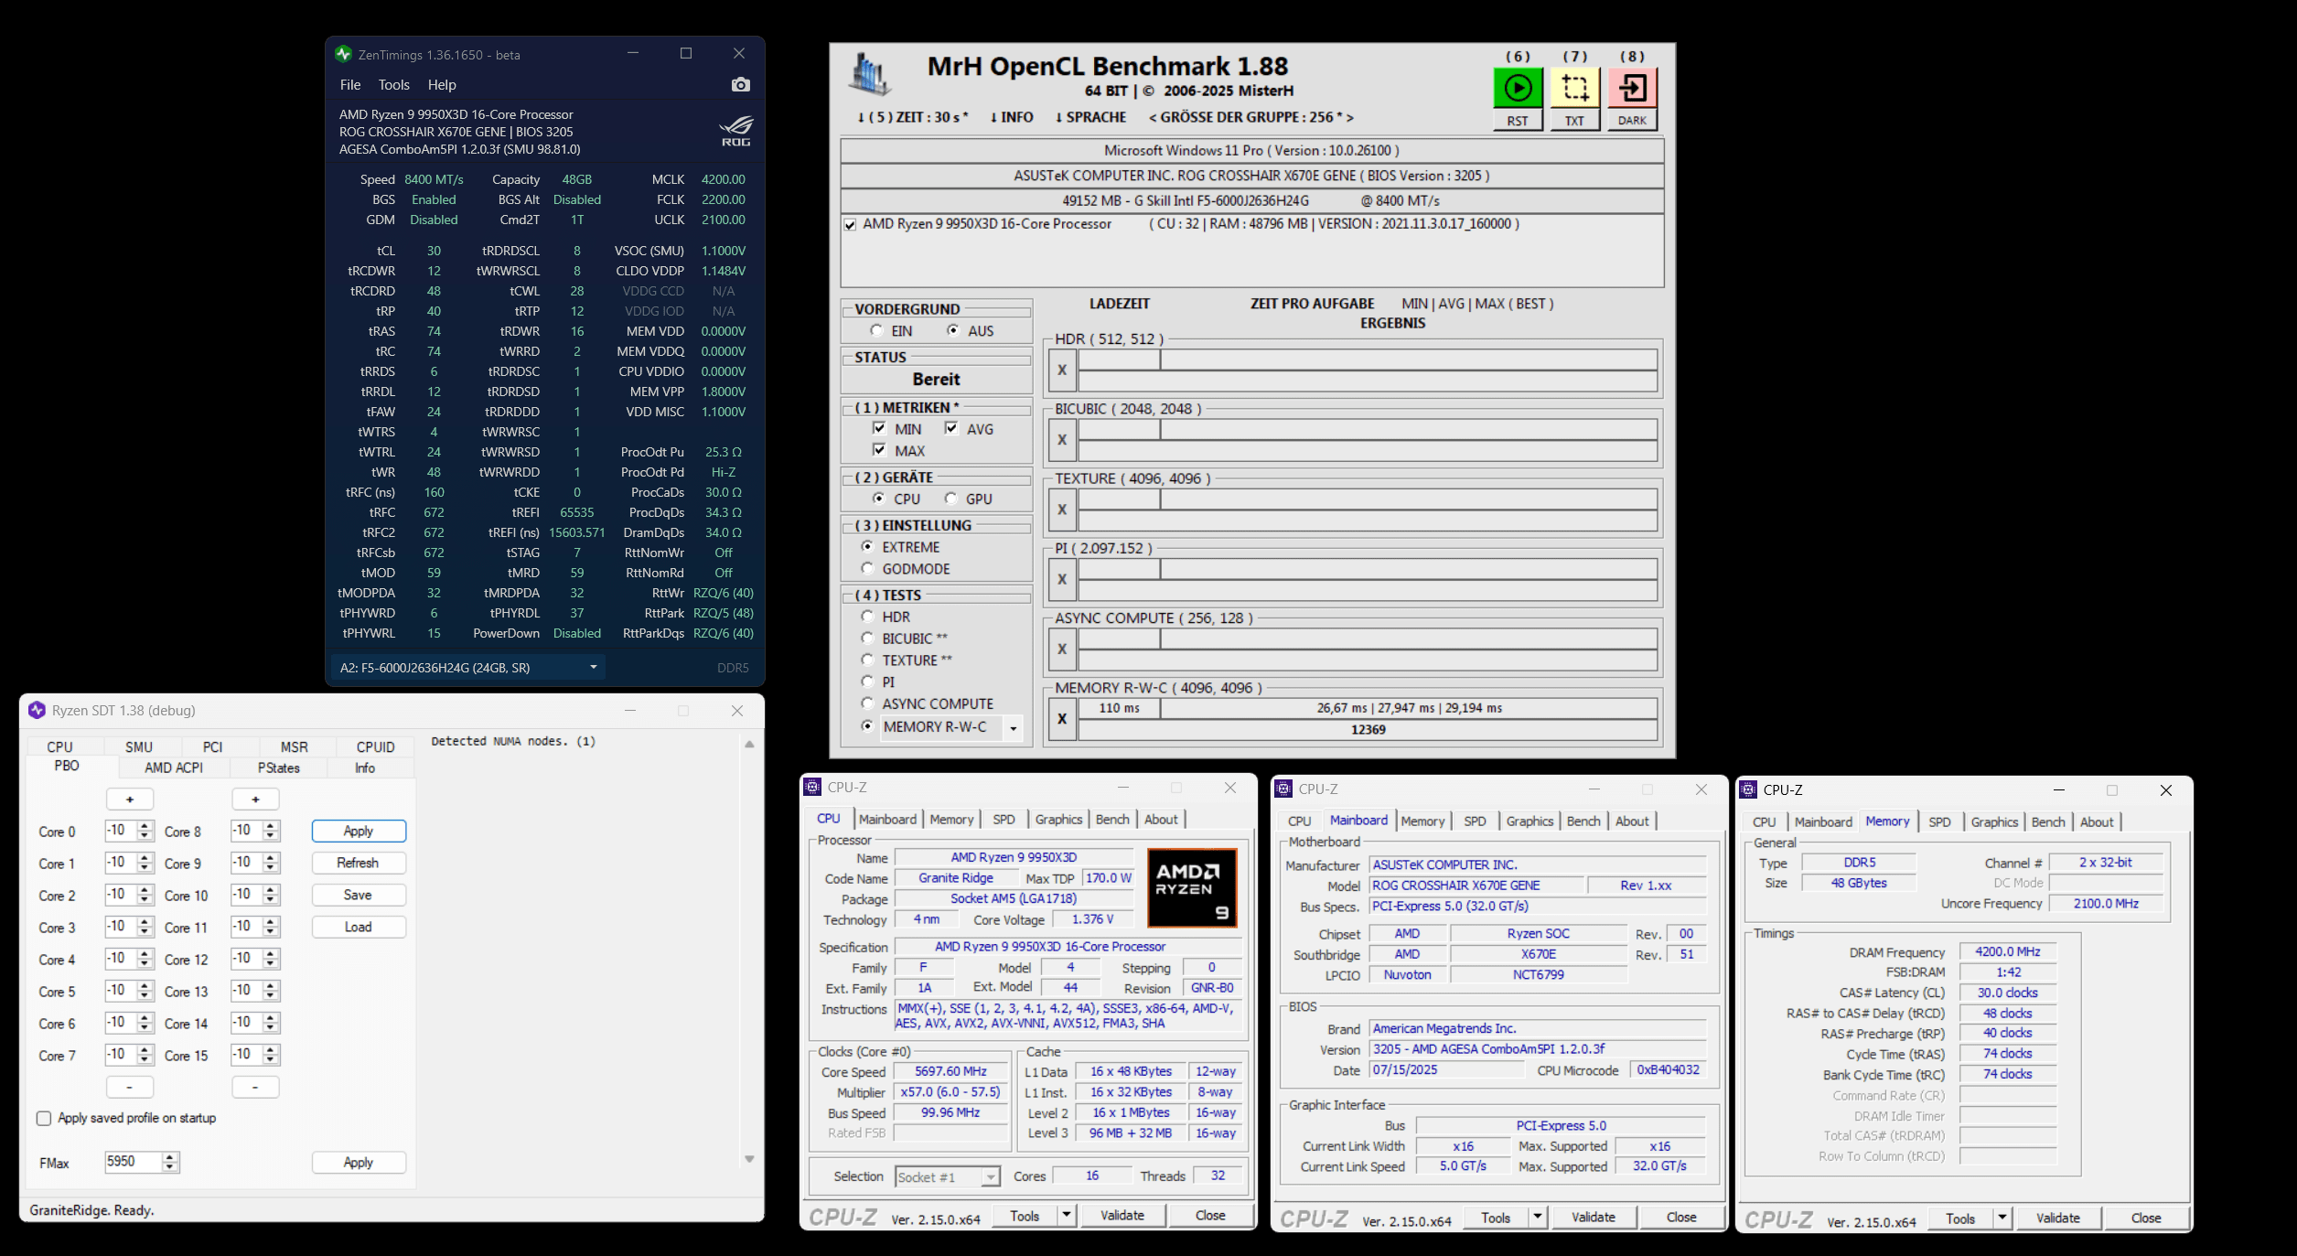Switch to SMU tab in Ryzen SDT
This screenshot has width=2297, height=1256.
[x=139, y=746]
